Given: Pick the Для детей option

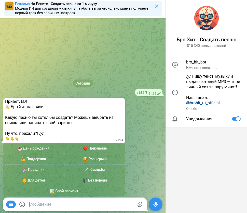Looking at the screenshot, I should tap(33, 180).
